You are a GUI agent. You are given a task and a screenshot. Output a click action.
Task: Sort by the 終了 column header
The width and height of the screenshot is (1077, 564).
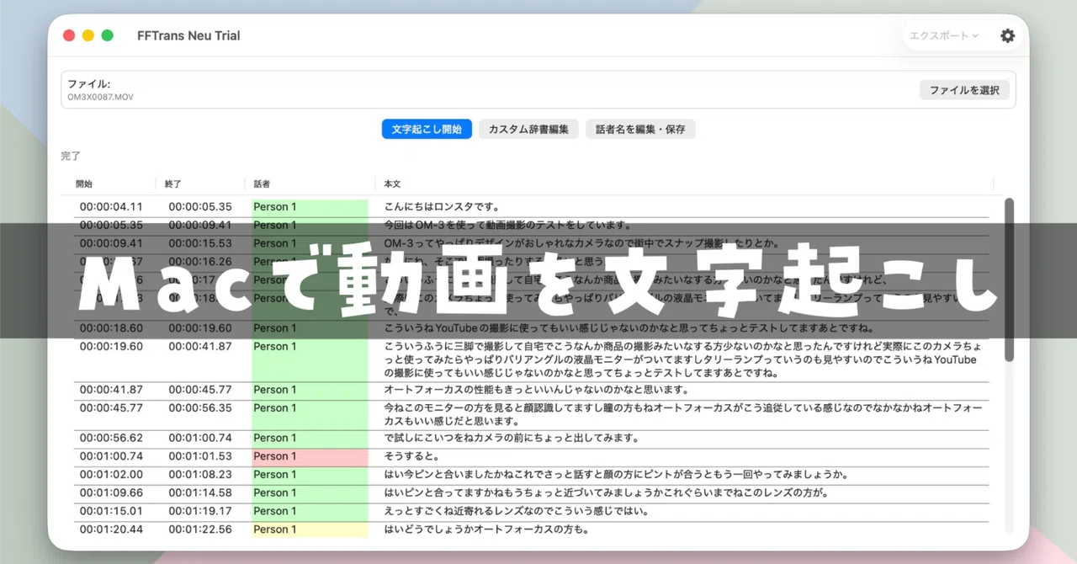coord(173,184)
